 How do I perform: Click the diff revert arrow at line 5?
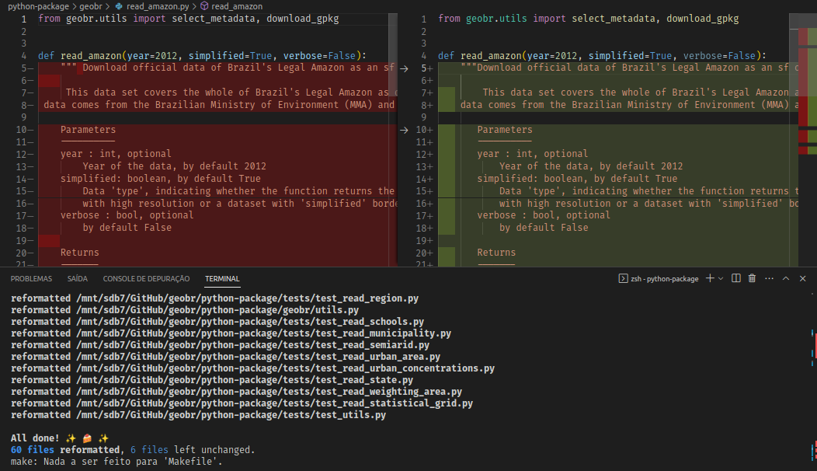pyautogui.click(x=403, y=68)
